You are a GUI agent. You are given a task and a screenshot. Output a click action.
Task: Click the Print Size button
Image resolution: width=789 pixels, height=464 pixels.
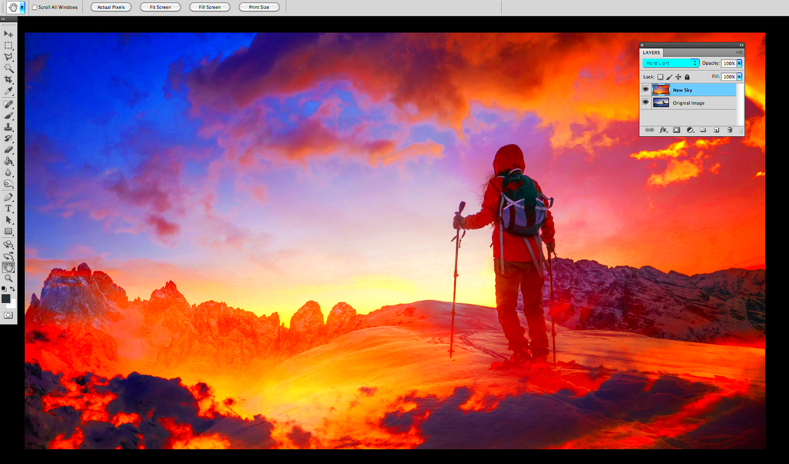click(259, 7)
